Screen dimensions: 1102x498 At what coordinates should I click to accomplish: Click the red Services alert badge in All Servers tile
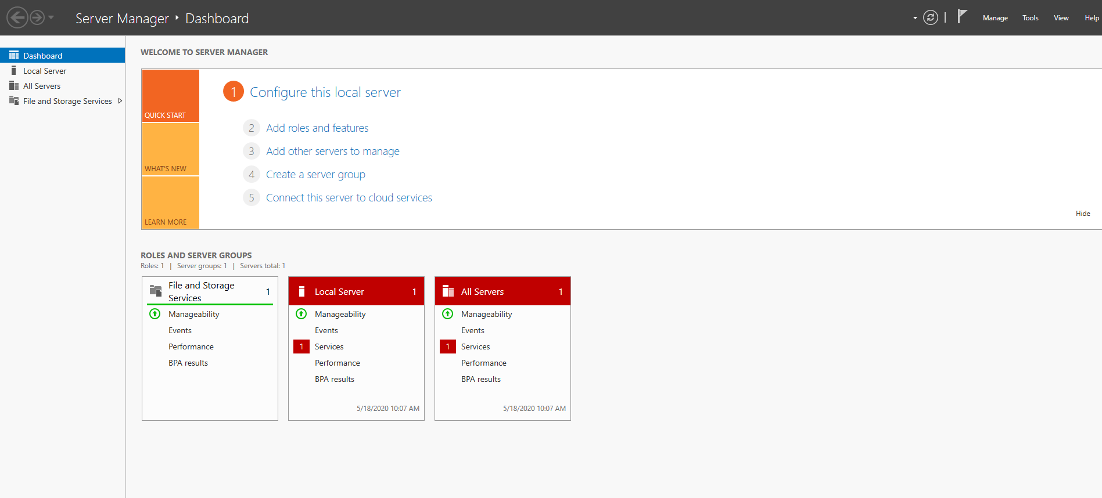point(447,347)
